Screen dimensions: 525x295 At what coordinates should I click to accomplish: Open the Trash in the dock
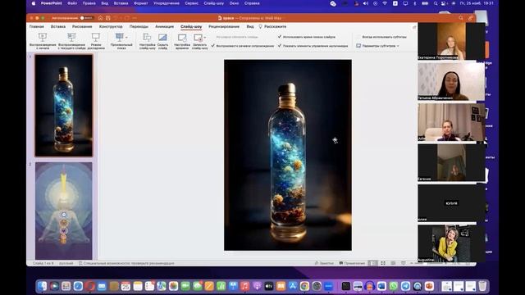(482, 286)
